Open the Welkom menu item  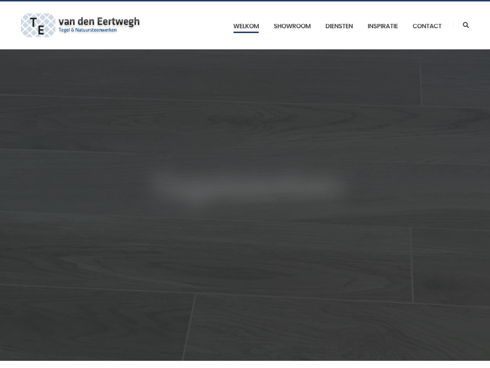(246, 26)
